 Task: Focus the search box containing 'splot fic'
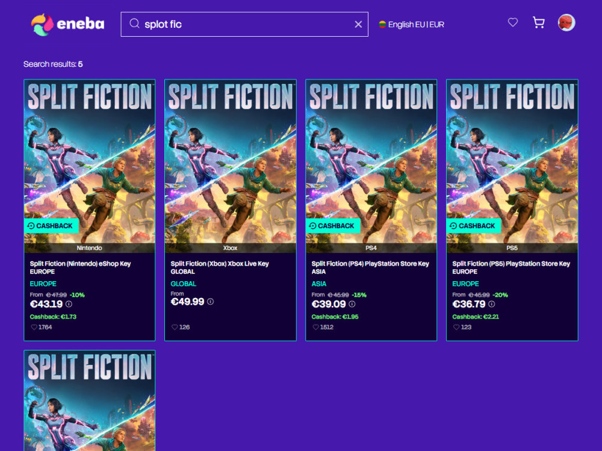(244, 24)
